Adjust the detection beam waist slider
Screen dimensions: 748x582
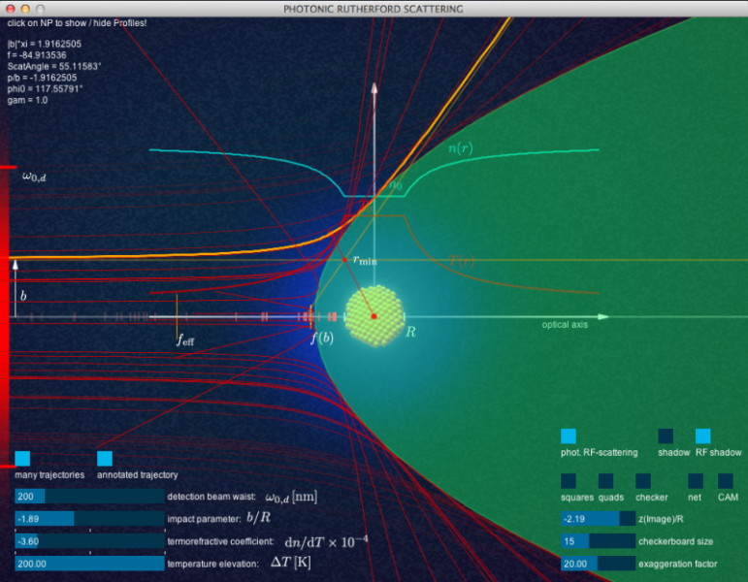89,496
